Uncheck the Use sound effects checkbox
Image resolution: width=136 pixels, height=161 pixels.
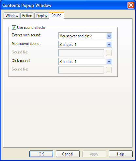(x=14, y=27)
